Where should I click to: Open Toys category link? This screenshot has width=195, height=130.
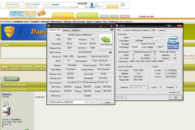coord(105,22)
